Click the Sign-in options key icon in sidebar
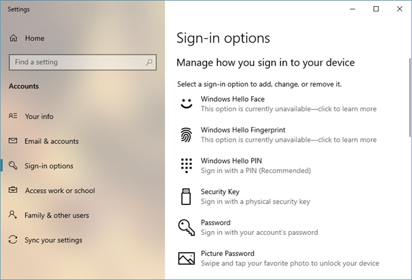The height and width of the screenshot is (280, 412). [13, 165]
